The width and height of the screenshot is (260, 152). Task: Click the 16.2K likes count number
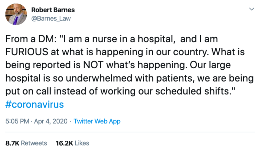point(63,143)
